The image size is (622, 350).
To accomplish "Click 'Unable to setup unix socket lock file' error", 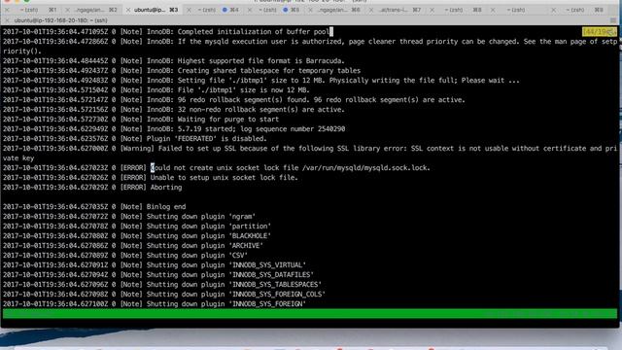I will coord(151,177).
